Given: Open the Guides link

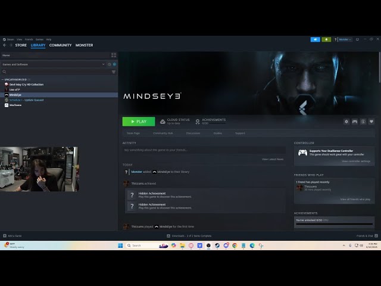Looking at the screenshot, I should (217, 133).
